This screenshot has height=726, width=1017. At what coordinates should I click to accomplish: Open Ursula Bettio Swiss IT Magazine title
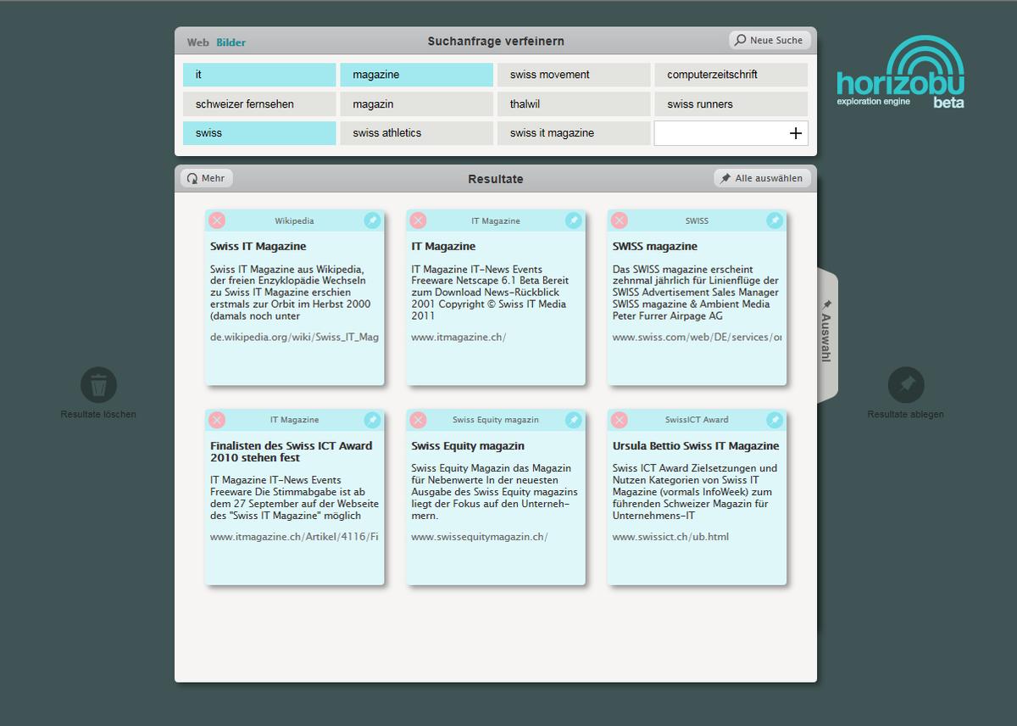coord(696,445)
